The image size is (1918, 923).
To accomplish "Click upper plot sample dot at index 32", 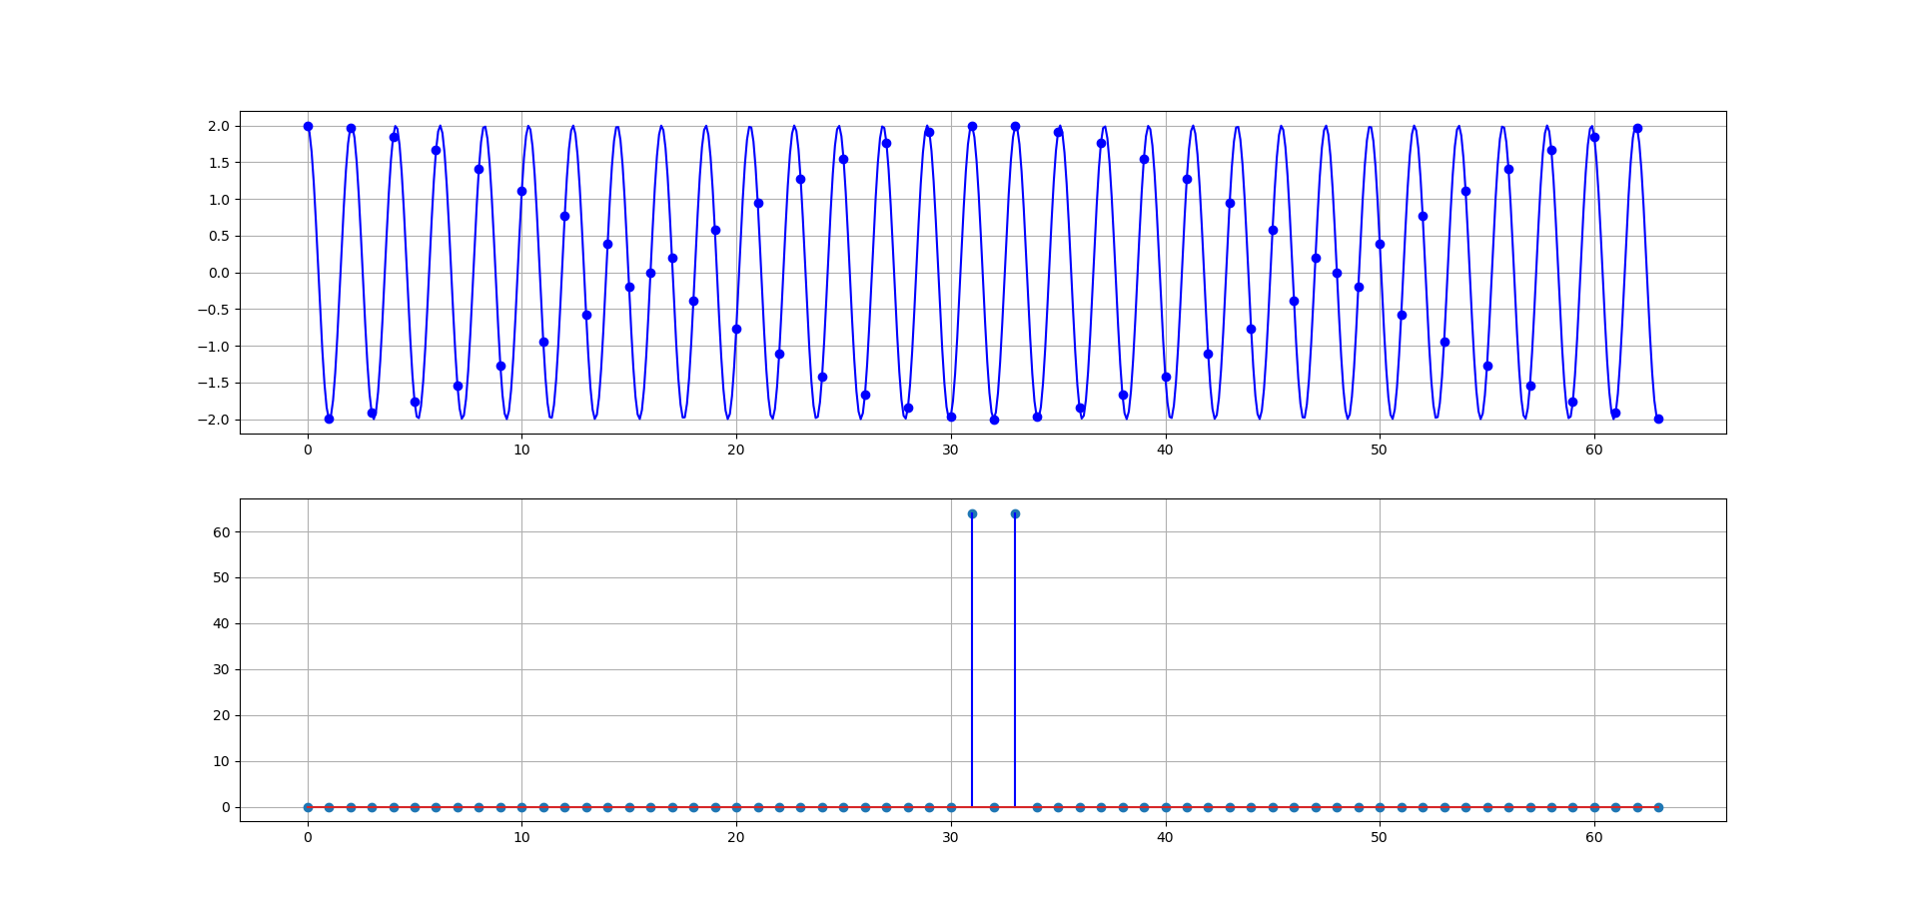I will click(994, 420).
